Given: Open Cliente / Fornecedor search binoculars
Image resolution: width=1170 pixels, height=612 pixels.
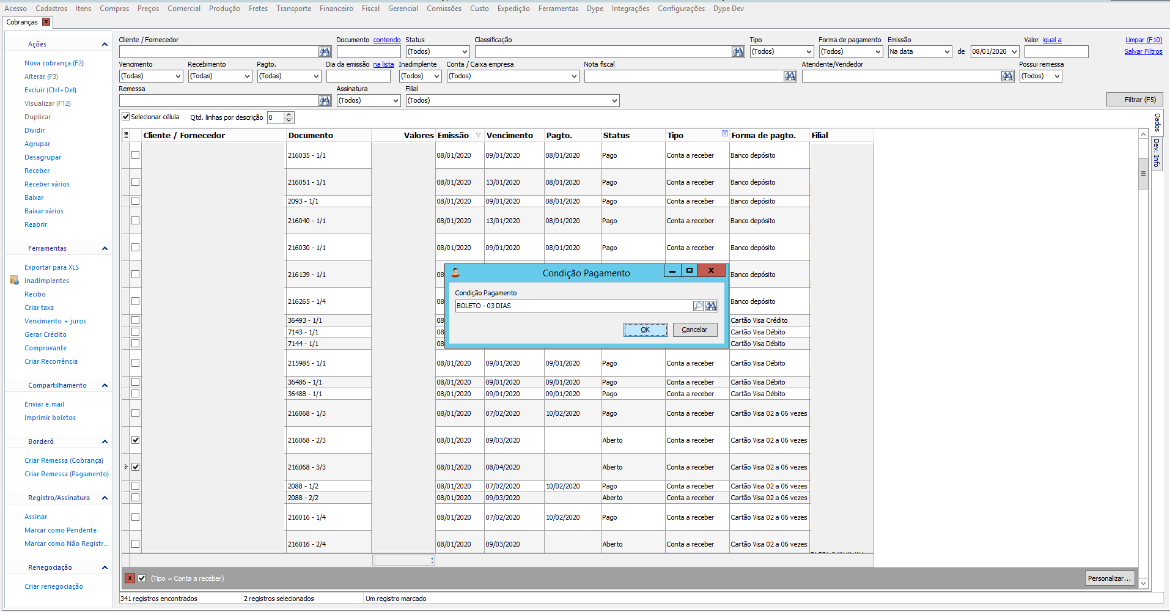Looking at the screenshot, I should tap(325, 52).
